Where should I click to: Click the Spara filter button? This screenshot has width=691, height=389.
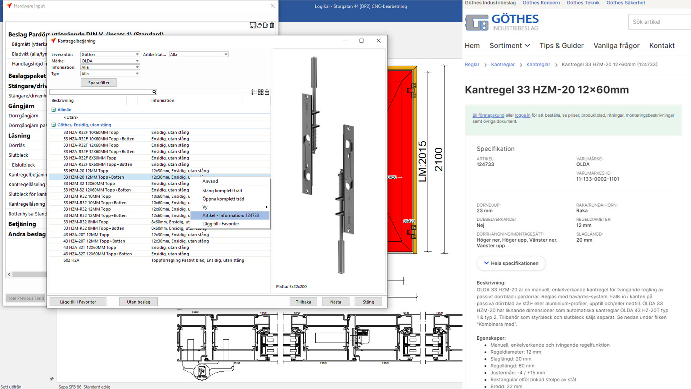(x=99, y=82)
